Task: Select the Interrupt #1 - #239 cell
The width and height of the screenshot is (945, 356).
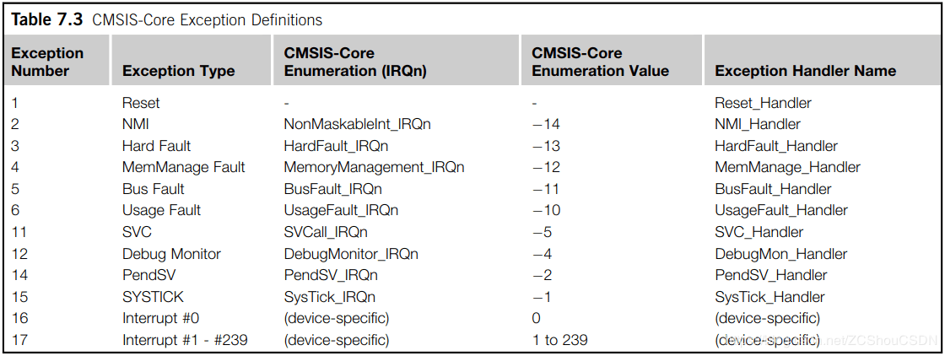Action: pos(185,340)
